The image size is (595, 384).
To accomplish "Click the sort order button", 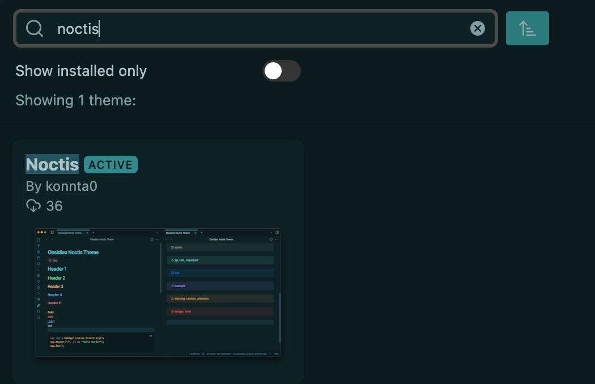I will click(x=527, y=28).
